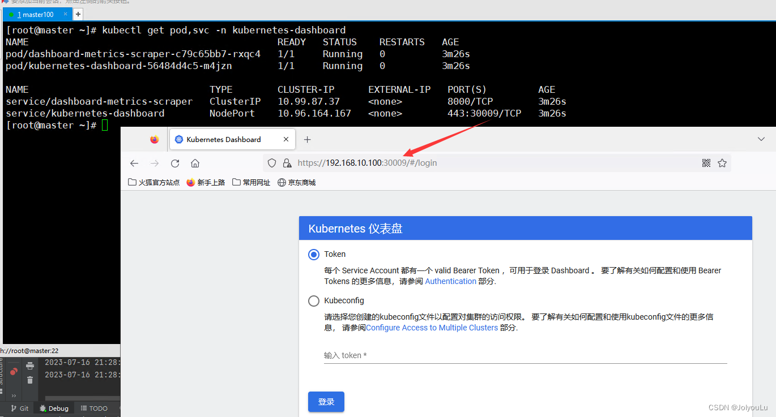Viewport: 776px width, 417px height.
Task: Click cluster IP 10.96.164.167
Action: tap(314, 113)
